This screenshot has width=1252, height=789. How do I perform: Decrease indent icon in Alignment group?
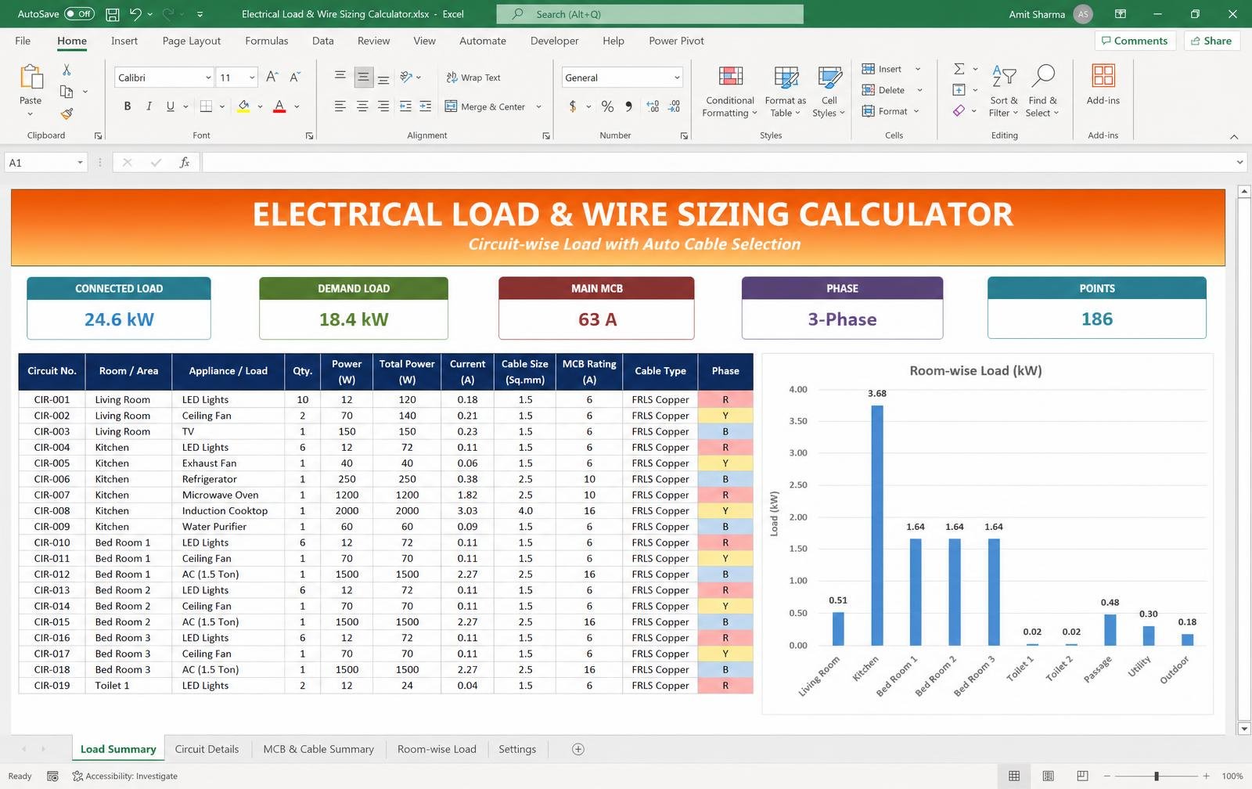tap(405, 106)
